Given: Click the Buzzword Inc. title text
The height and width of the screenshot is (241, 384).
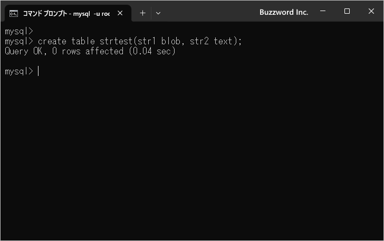Looking at the screenshot, I should pyautogui.click(x=284, y=12).
